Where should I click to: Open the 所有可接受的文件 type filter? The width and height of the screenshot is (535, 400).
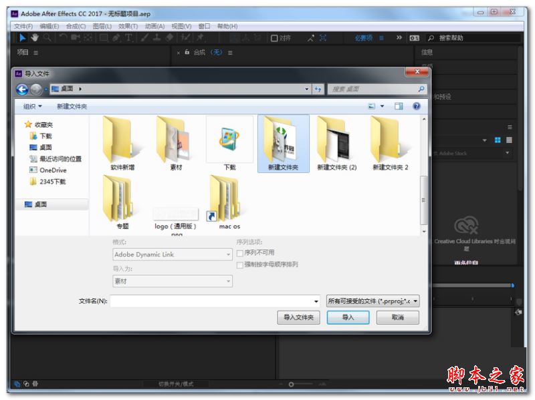click(373, 301)
